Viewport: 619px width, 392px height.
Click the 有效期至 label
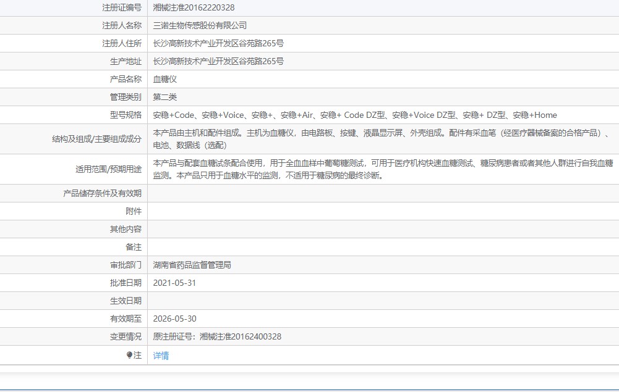click(x=126, y=319)
